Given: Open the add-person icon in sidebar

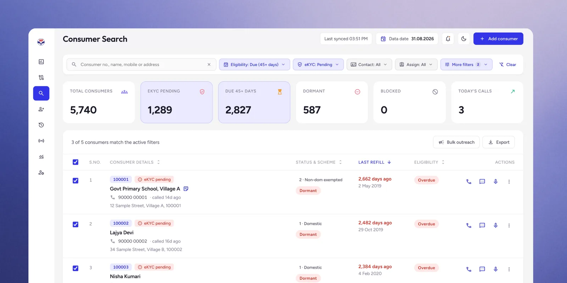Looking at the screenshot, I should [x=41, y=109].
